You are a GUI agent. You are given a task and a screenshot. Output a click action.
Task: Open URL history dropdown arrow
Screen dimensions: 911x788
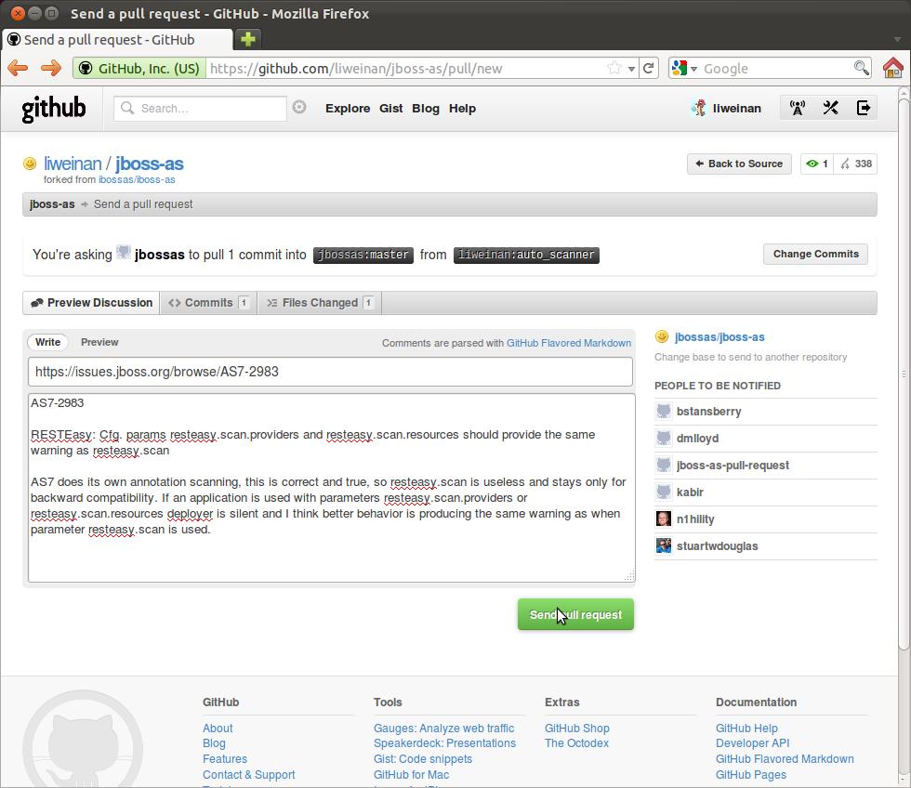pos(631,69)
